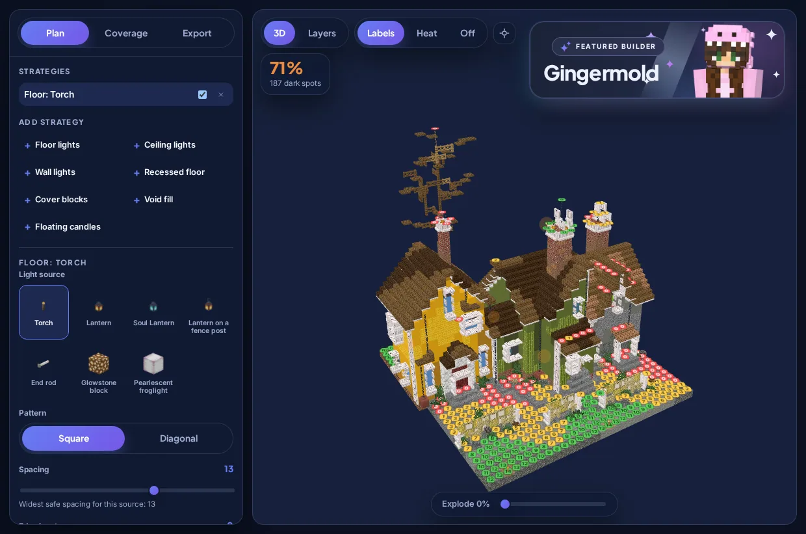
Task: Add Floating candles strategy
Action: coord(62,227)
